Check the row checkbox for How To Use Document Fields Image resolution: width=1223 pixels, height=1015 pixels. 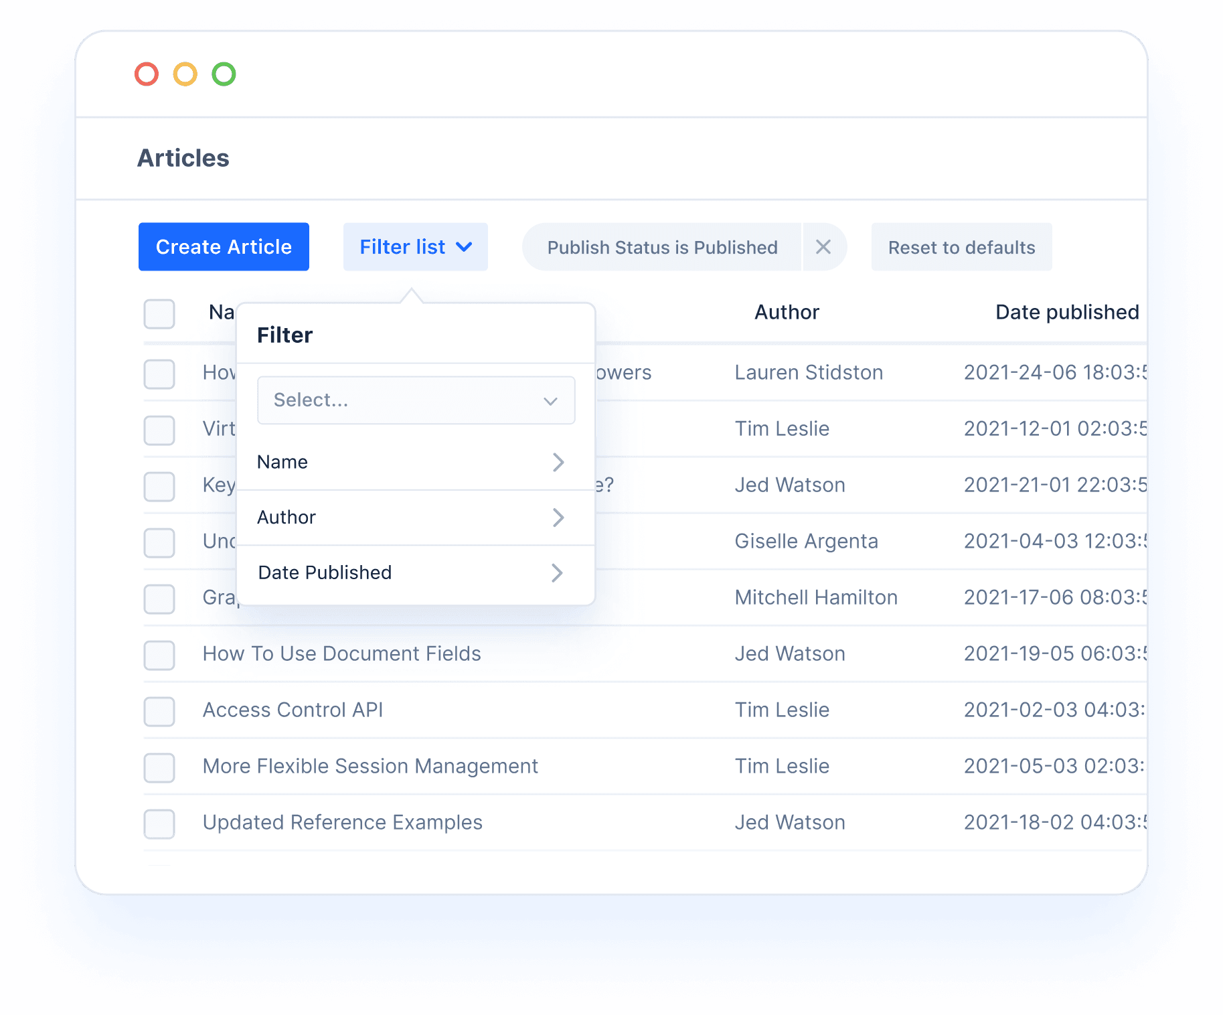click(x=159, y=655)
